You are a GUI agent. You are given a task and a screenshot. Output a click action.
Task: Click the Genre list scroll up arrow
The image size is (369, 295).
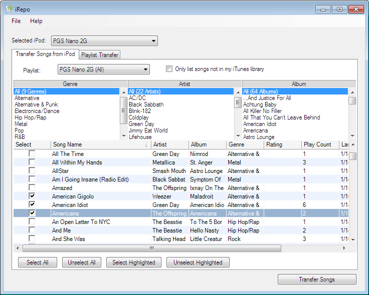pos(124,92)
